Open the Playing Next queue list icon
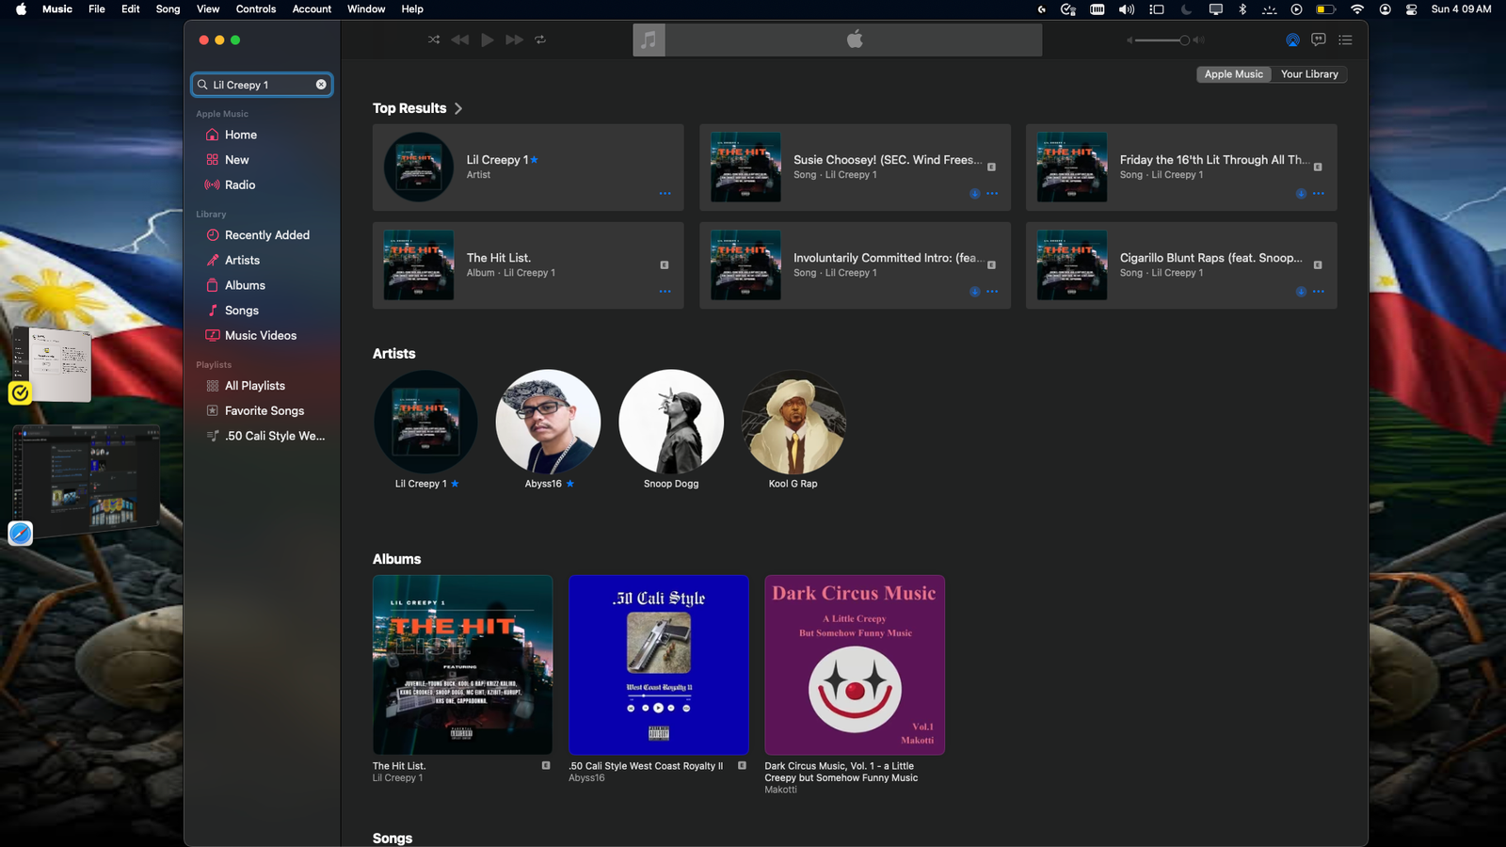 1345,40
